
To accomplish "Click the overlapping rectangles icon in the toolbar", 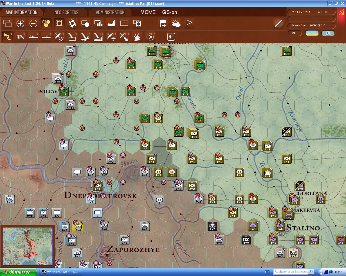I will pos(7,23).
